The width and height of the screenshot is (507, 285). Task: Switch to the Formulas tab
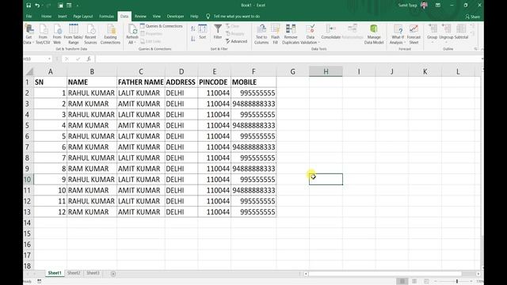[x=107, y=16]
